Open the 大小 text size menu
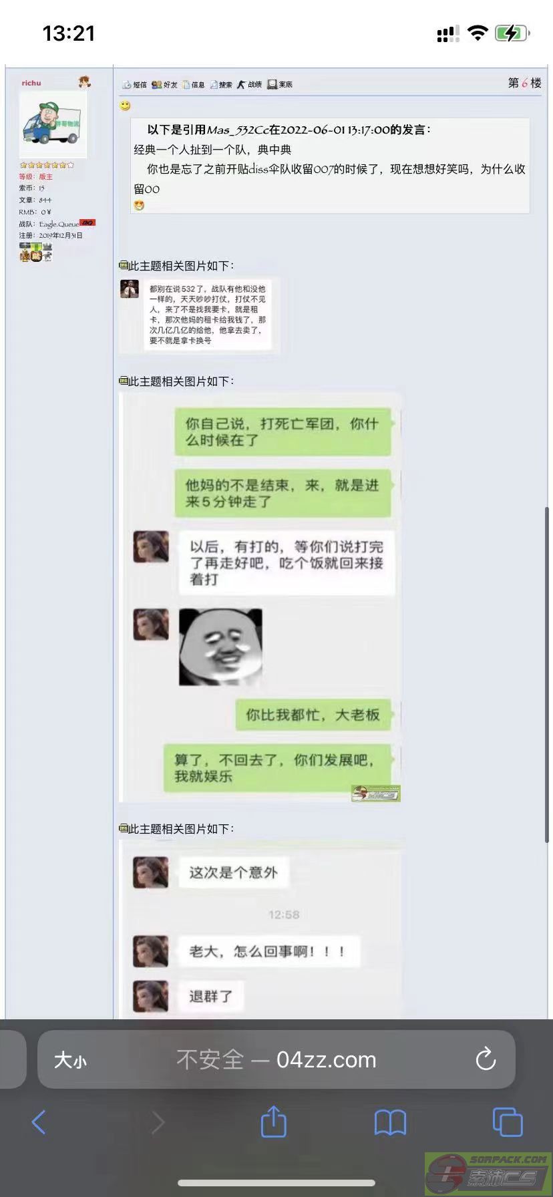This screenshot has width=553, height=1197. [x=70, y=1060]
